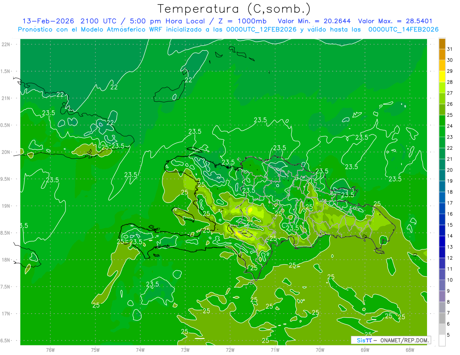This screenshot has height=355, width=460.
Task: Click the colorbar label 24
Action: click(x=450, y=126)
